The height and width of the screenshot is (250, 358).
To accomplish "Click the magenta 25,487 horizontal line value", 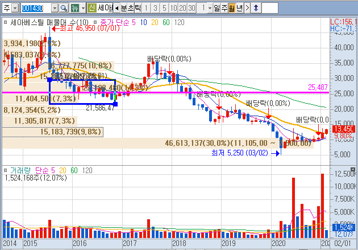I will (x=318, y=87).
